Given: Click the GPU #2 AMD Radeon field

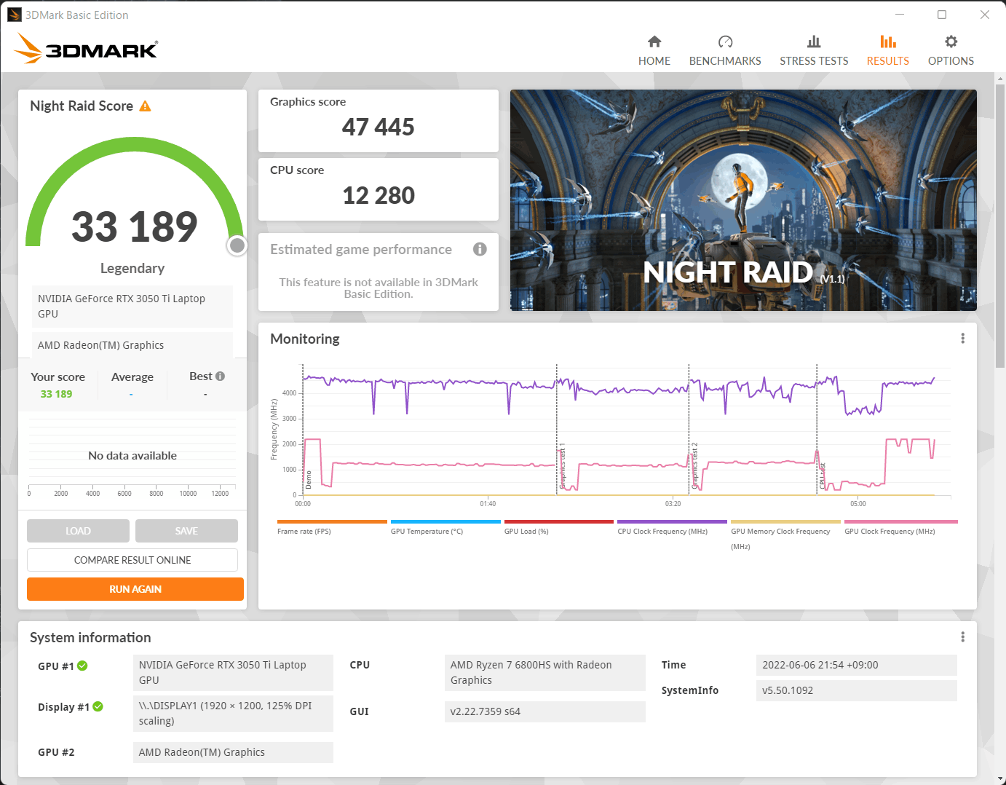Looking at the screenshot, I should [x=233, y=752].
